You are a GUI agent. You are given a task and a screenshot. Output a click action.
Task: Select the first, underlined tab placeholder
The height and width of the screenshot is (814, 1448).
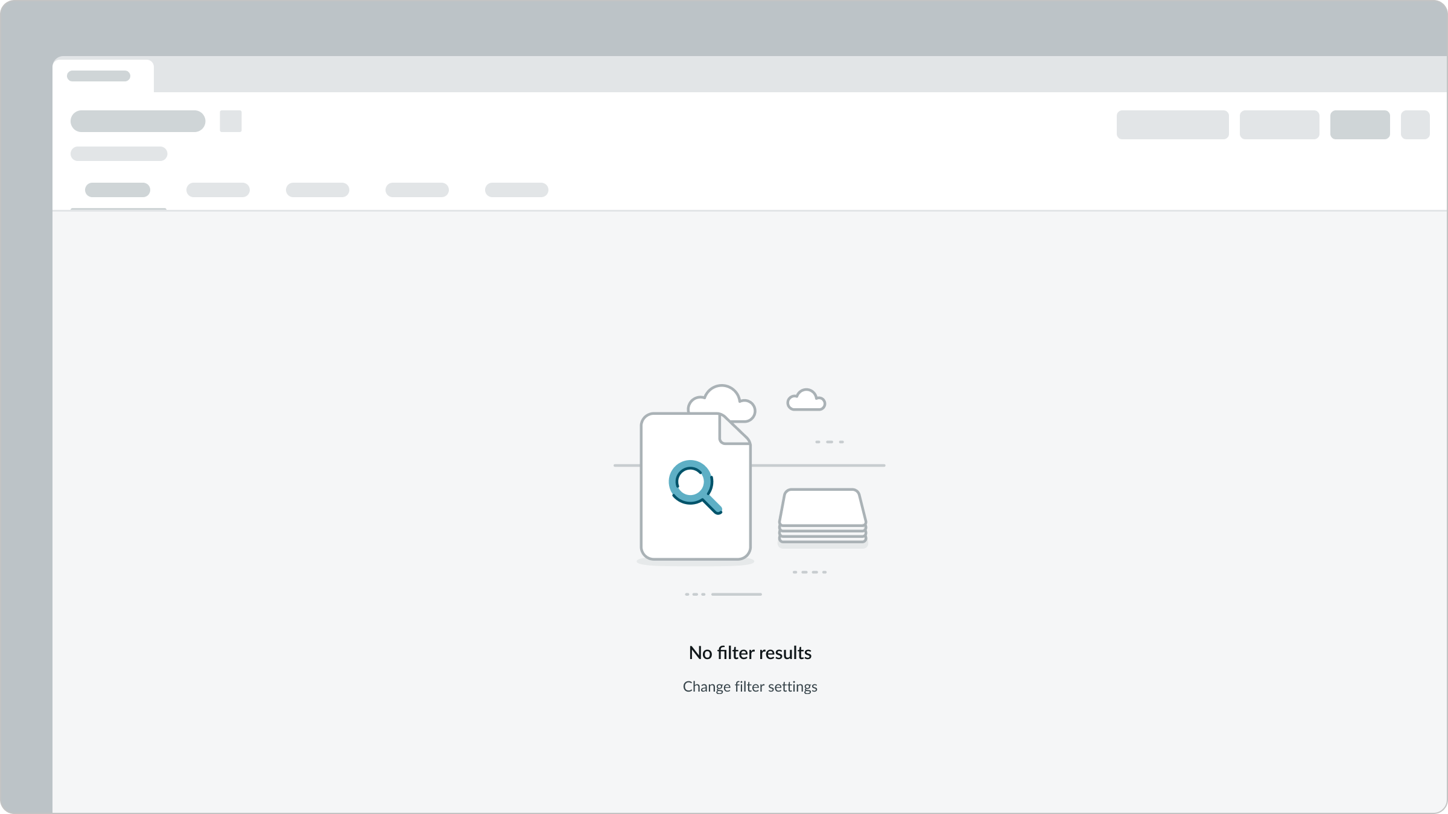pos(118,190)
